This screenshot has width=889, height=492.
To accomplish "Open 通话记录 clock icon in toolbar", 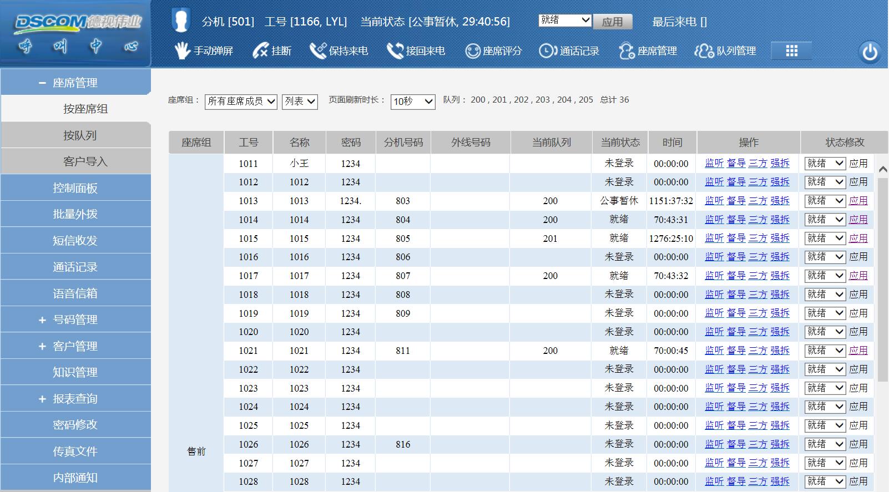I will [x=547, y=51].
